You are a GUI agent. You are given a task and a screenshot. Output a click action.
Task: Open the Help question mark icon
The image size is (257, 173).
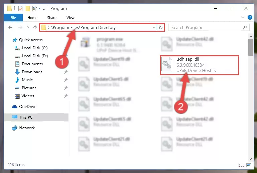point(250,17)
